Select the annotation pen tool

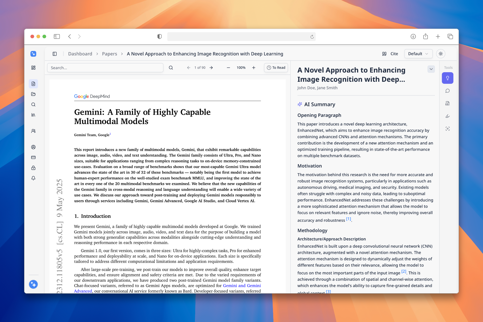tap(448, 116)
